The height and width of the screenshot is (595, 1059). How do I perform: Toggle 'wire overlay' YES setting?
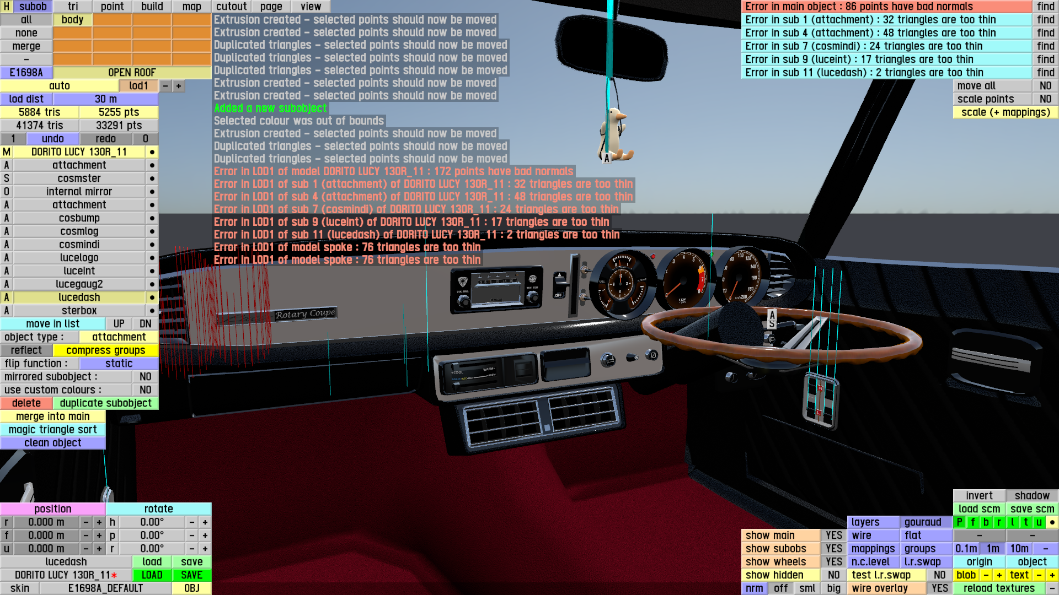point(939,588)
